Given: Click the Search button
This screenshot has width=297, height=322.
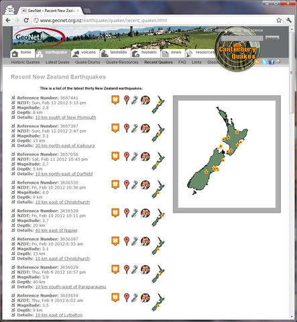Looking at the screenshot, I should click(272, 38).
